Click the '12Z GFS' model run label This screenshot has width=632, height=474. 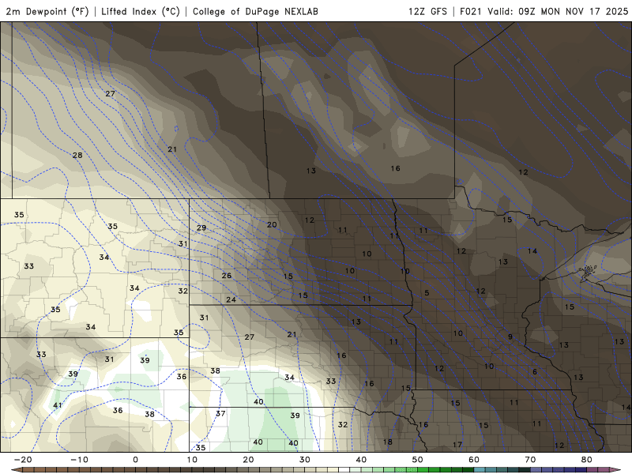[427, 11]
